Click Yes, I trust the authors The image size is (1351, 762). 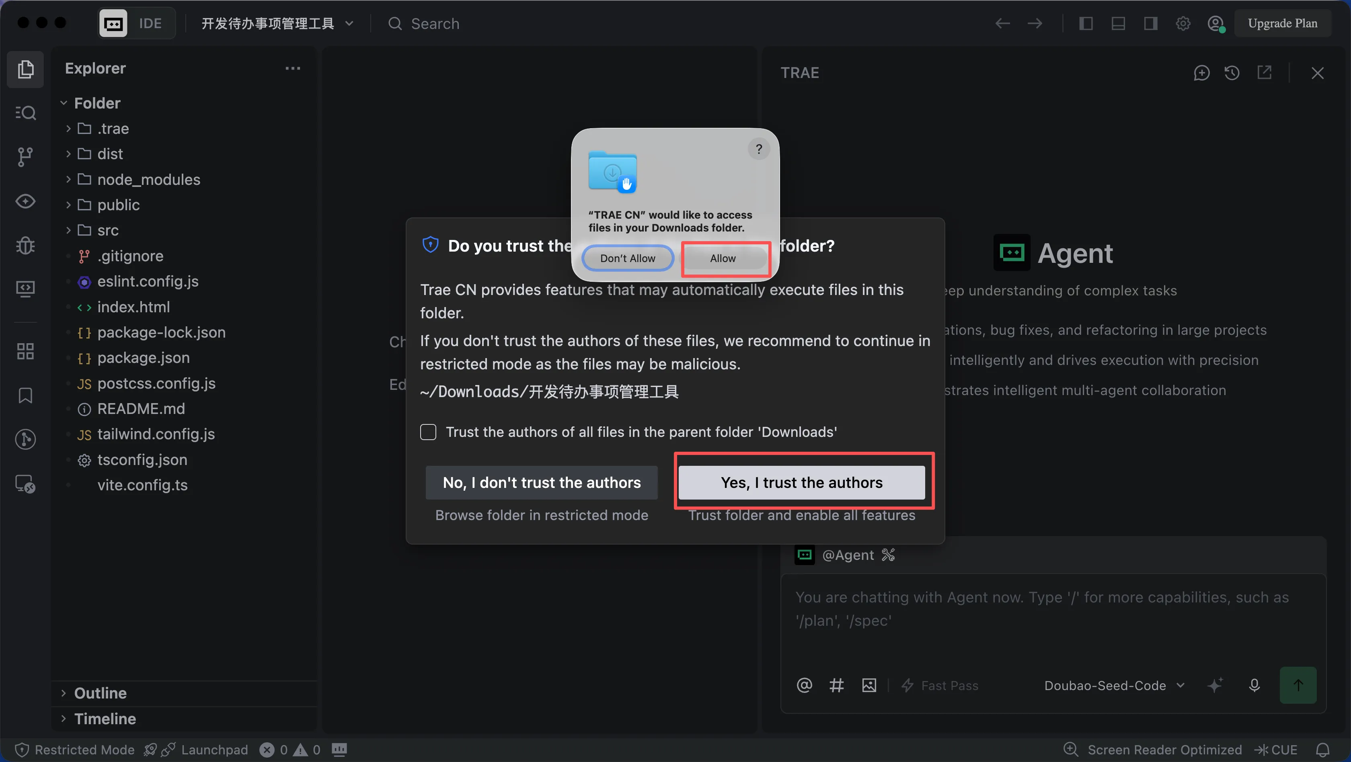tap(801, 483)
